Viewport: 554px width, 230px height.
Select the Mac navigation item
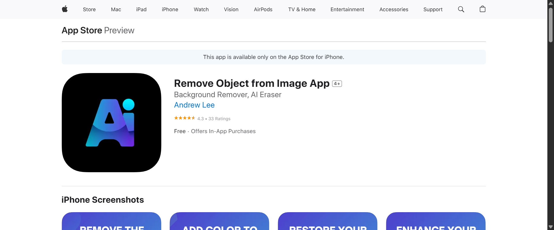[116, 9]
